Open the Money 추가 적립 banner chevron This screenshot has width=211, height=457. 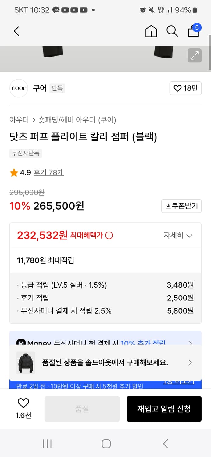coord(190,343)
